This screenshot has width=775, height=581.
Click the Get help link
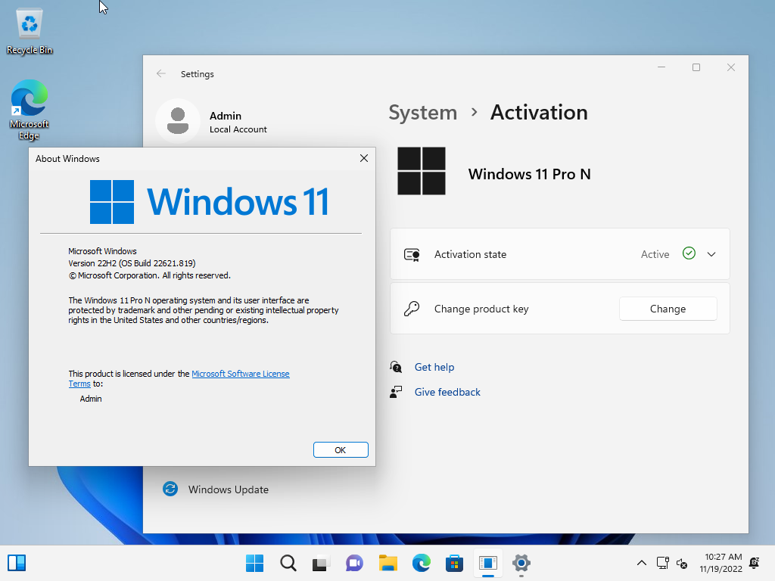(x=434, y=367)
